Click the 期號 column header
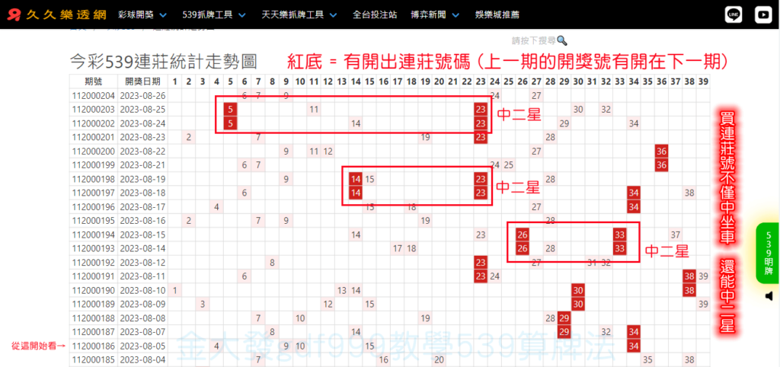 tap(93, 81)
